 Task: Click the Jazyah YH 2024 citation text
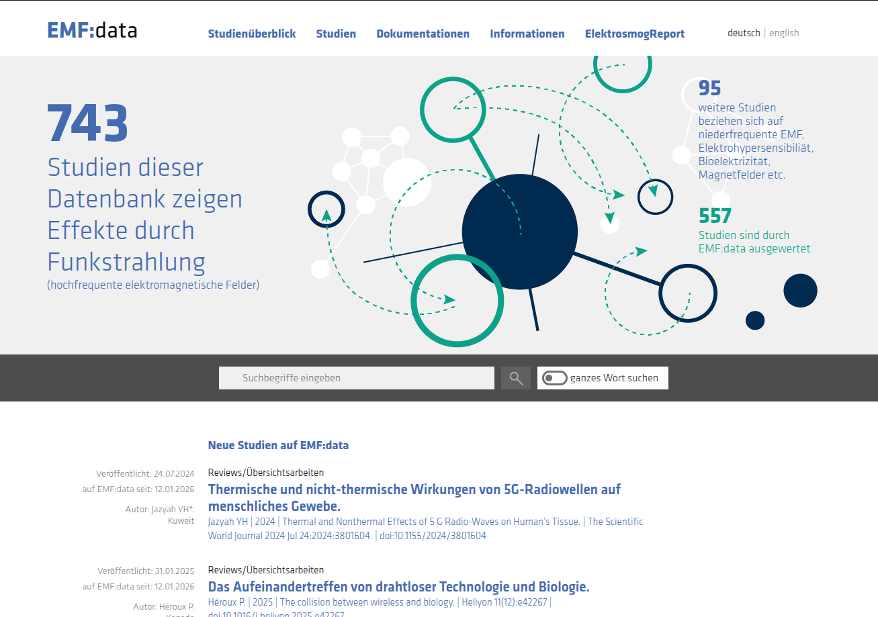425,528
